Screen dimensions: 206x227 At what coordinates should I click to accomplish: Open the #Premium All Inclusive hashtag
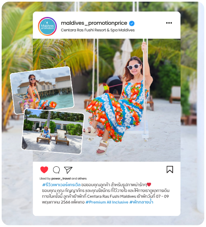pos(107,202)
